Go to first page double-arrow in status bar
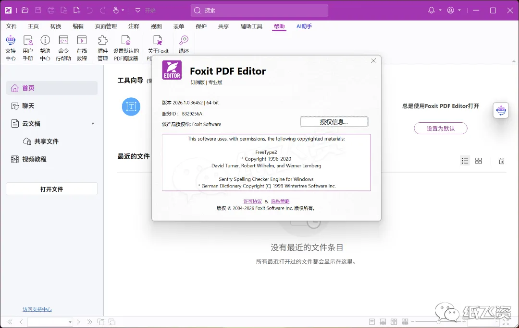The image size is (519, 328). [10, 322]
